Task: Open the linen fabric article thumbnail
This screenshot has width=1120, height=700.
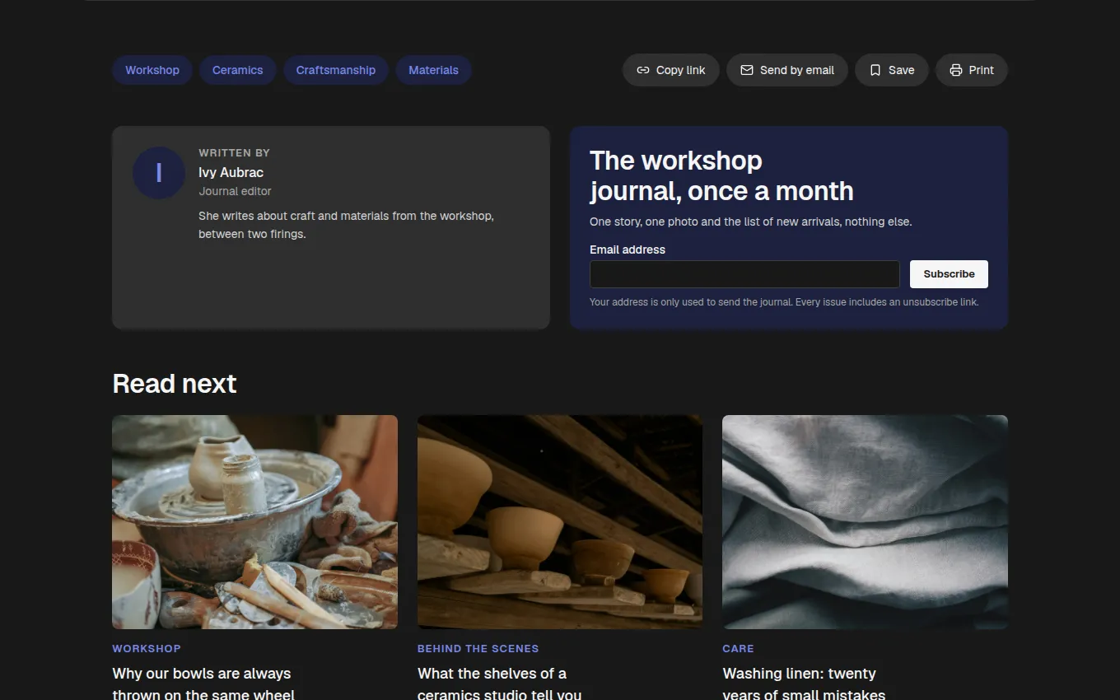Action: point(865,522)
